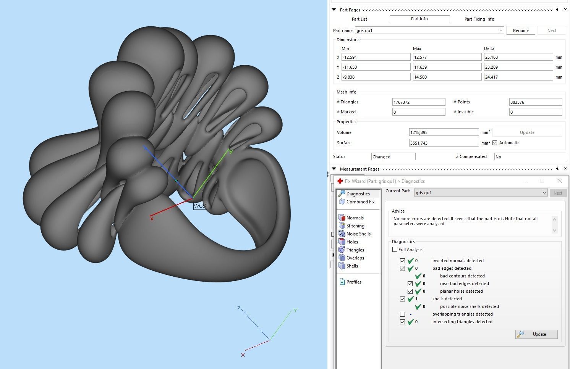Click the WCS label in the 3D viewport

pos(200,206)
